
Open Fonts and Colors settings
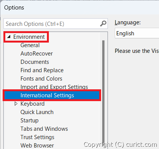click(x=41, y=79)
